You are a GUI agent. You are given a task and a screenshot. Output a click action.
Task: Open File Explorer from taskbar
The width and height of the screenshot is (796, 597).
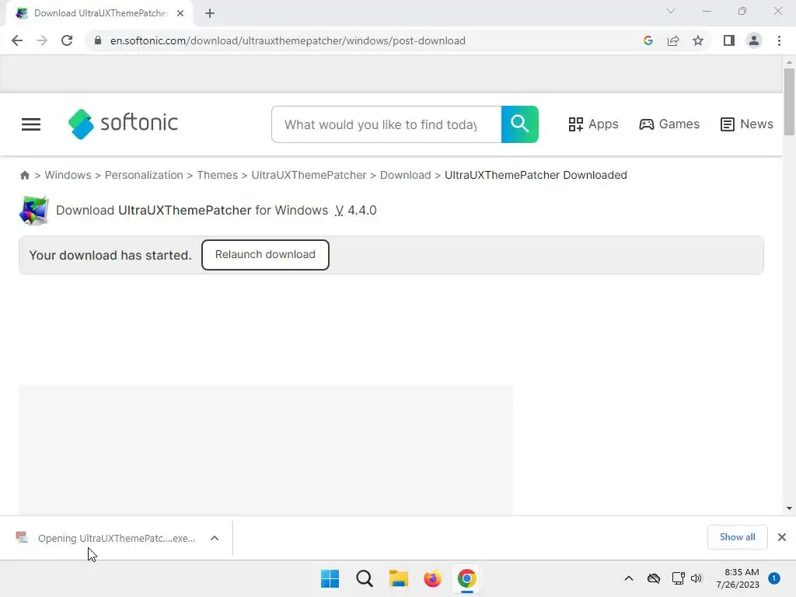click(399, 578)
